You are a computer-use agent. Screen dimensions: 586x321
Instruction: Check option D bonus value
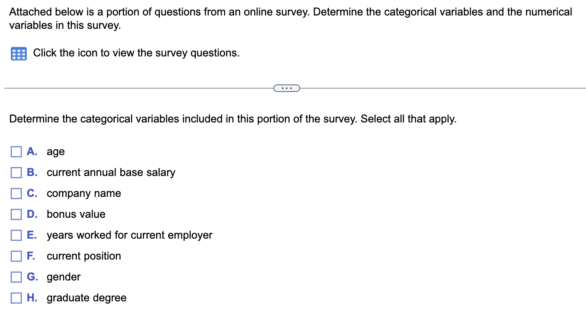pyautogui.click(x=16, y=214)
